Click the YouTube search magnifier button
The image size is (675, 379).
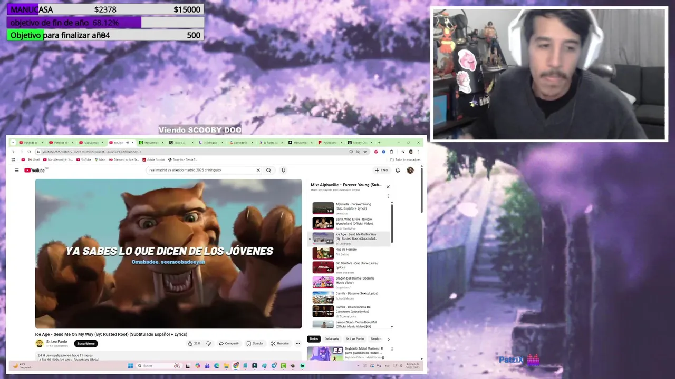[268, 170]
